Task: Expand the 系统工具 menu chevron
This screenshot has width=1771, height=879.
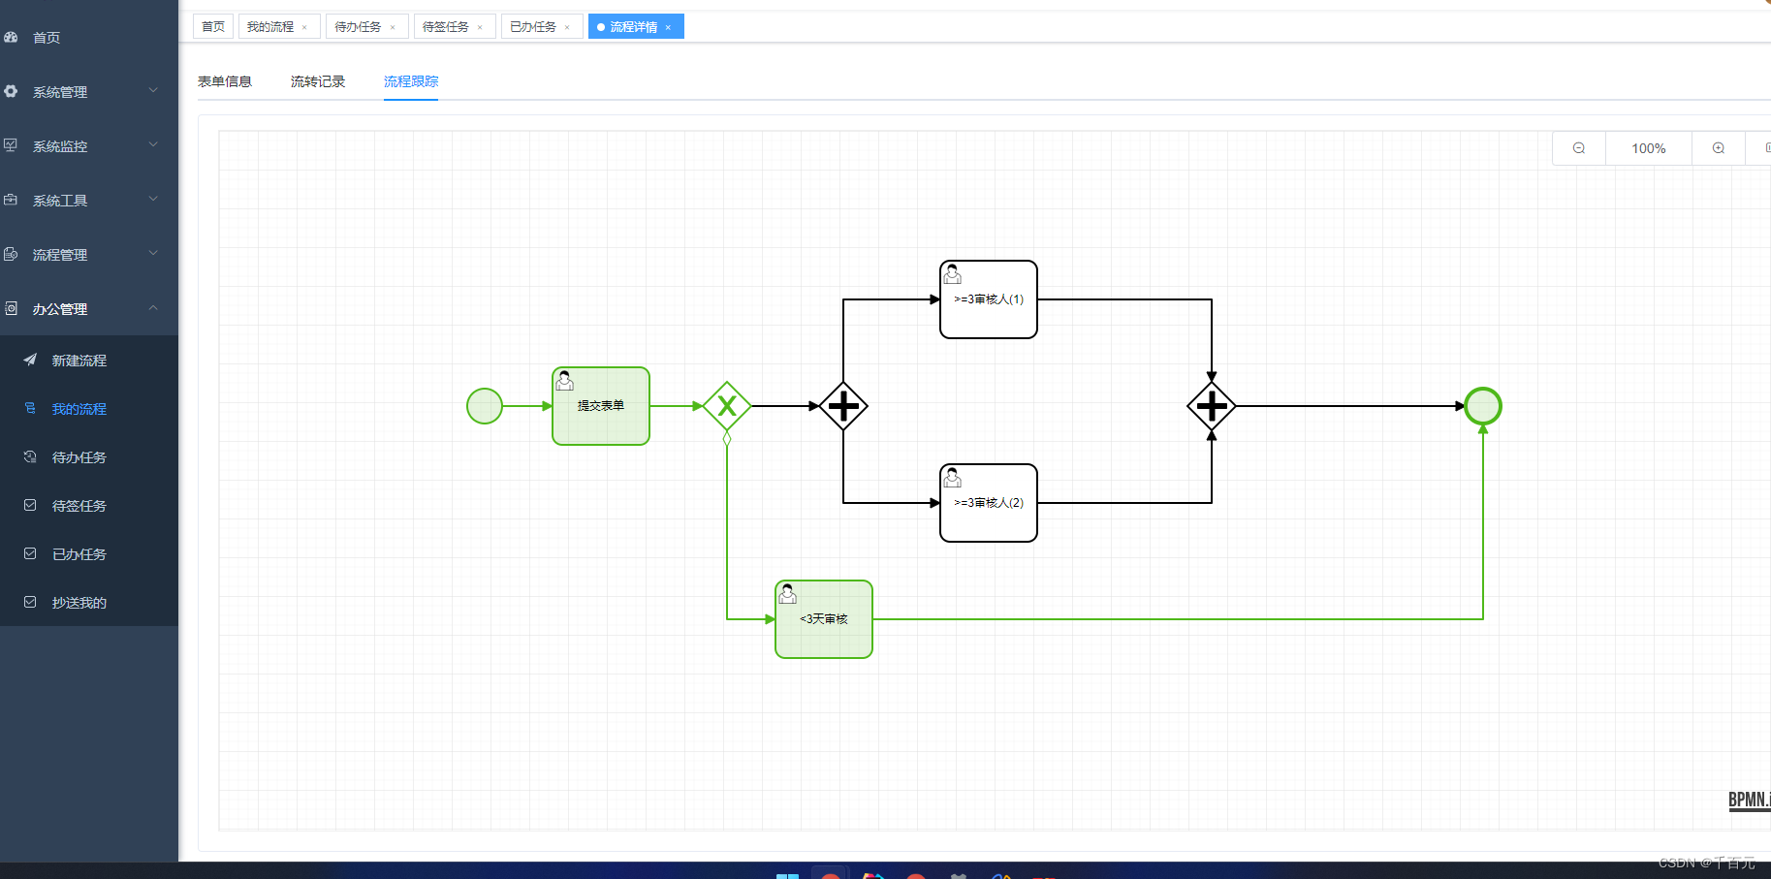Action: 153,199
